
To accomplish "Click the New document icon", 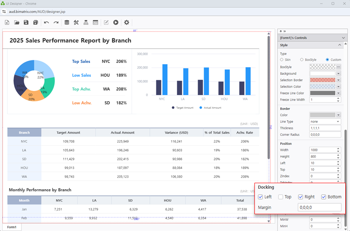I will pyautogui.click(x=7, y=22).
